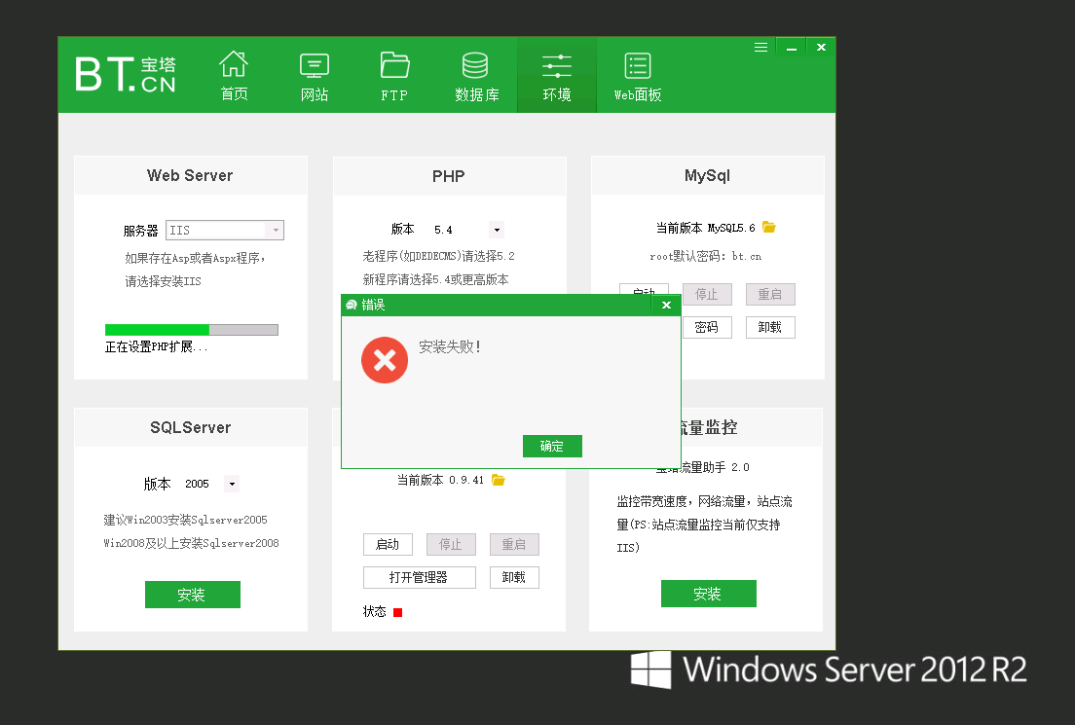Viewport: 1075px width, 725px height.
Task: Click the BT.CN 宝塔 logo
Action: [126, 74]
